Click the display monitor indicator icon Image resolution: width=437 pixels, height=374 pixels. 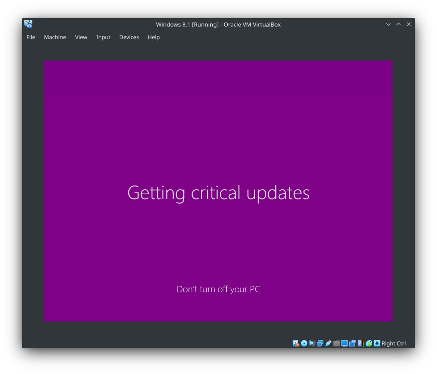pyautogui.click(x=344, y=343)
